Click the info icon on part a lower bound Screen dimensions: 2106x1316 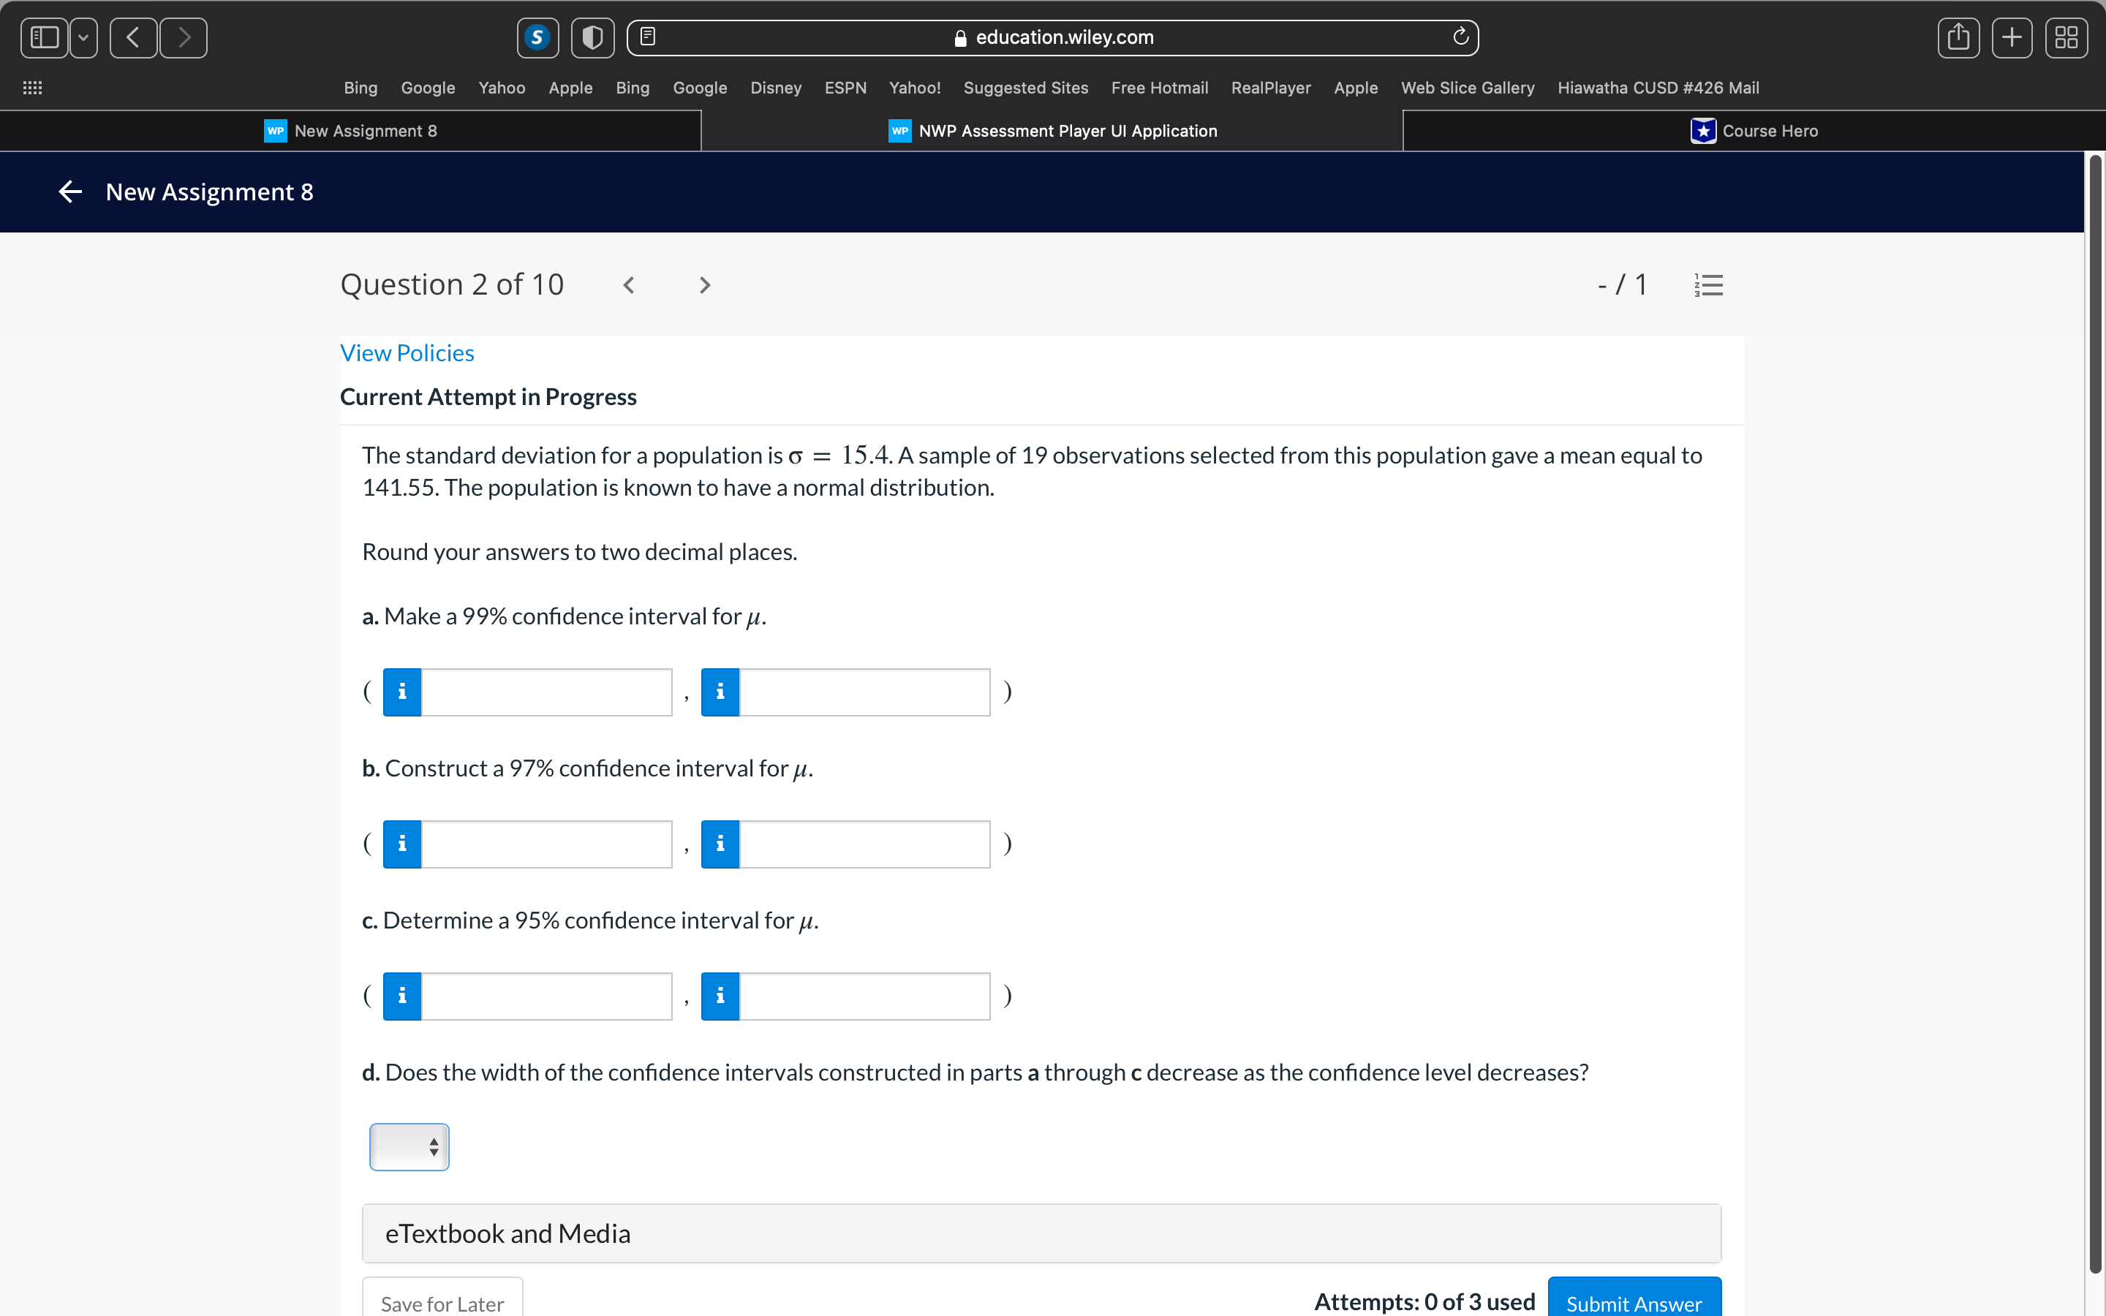click(x=402, y=692)
